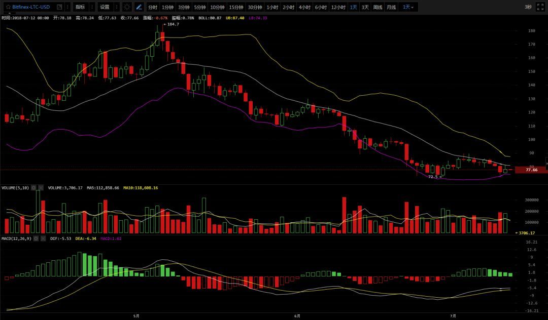Viewport: 548px width, 320px height.
Task: Open the Bitfinex-LTC-USD pair selector
Action: point(31,7)
